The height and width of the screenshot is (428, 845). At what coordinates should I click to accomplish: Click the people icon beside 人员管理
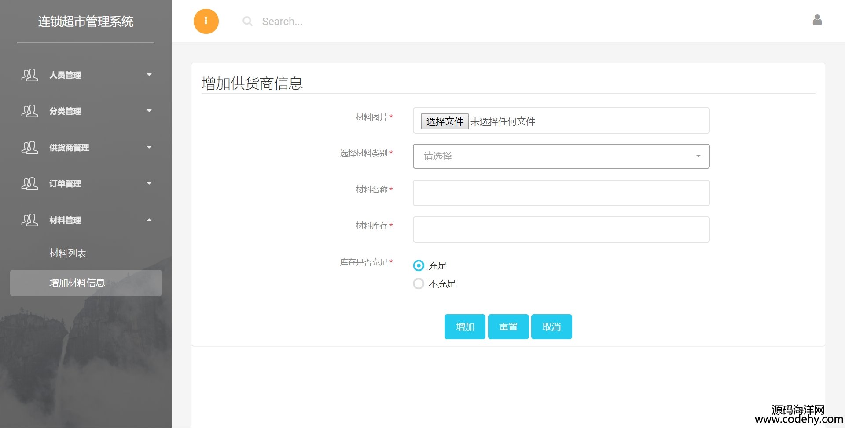(29, 75)
